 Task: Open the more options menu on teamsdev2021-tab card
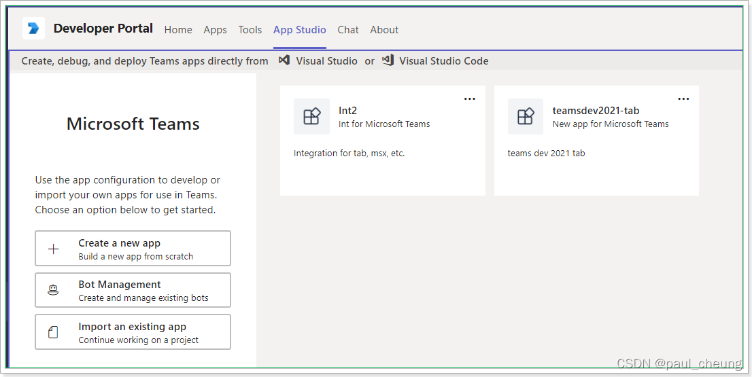[683, 98]
